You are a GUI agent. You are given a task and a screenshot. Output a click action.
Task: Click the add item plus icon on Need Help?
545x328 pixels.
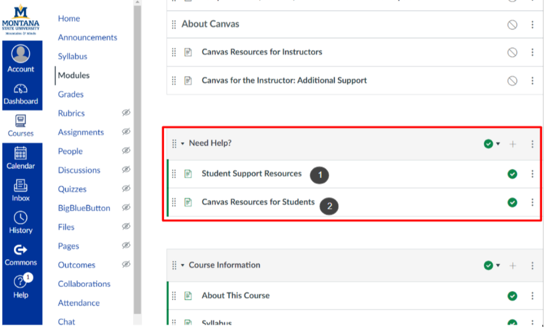513,144
